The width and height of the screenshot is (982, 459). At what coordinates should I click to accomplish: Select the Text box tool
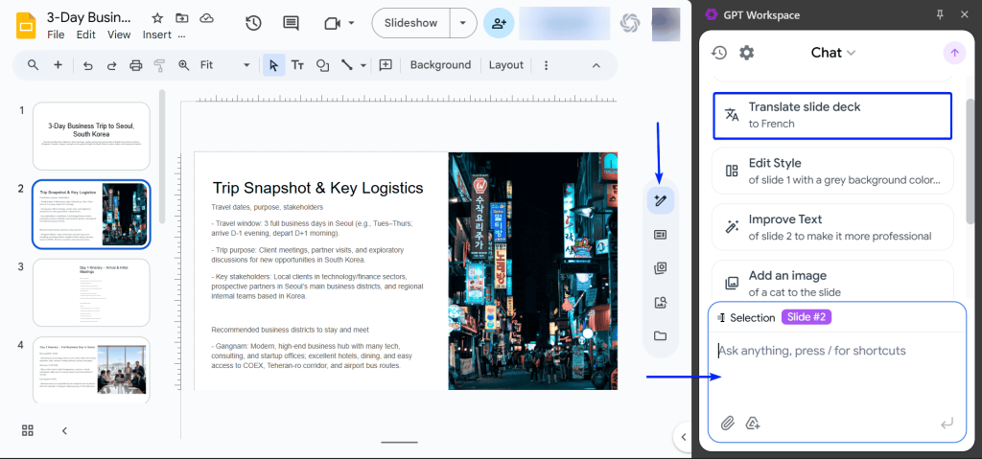(298, 65)
